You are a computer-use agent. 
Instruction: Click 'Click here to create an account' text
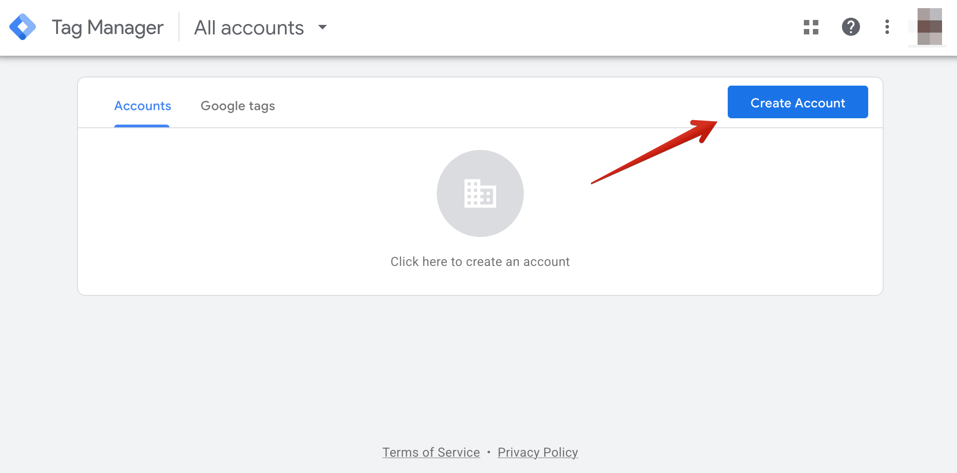[x=480, y=262]
